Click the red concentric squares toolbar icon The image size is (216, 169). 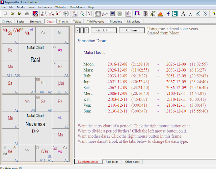[x=119, y=13]
